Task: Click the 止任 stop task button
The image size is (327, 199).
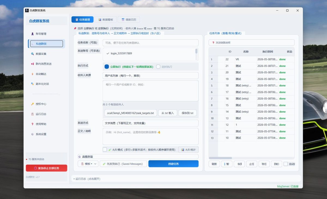Action: tap(252, 164)
